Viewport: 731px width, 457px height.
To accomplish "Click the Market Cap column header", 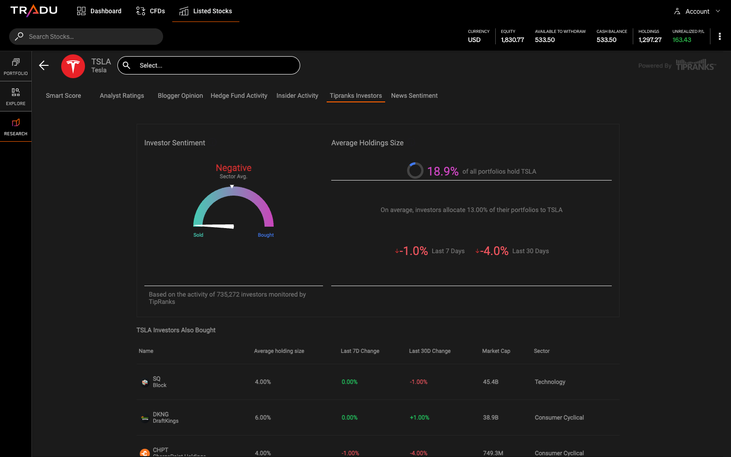I will (x=496, y=351).
